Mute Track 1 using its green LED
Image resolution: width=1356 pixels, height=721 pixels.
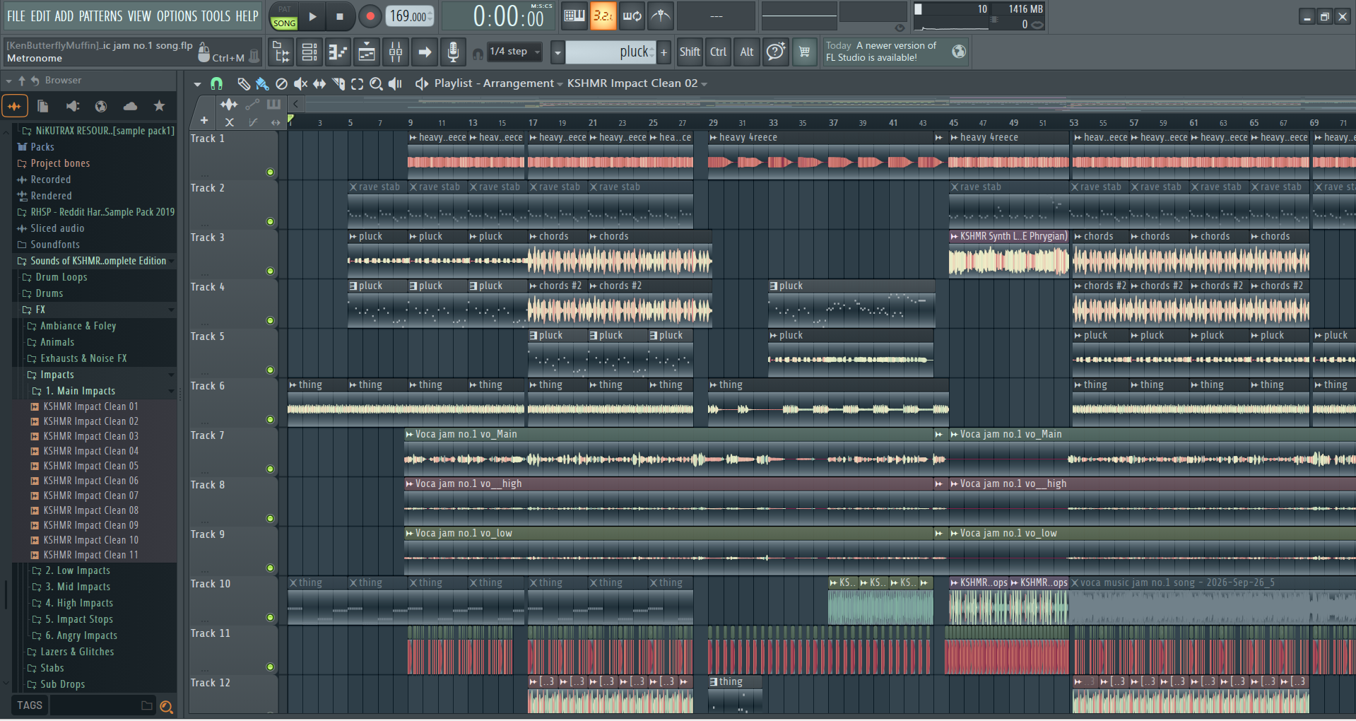270,172
